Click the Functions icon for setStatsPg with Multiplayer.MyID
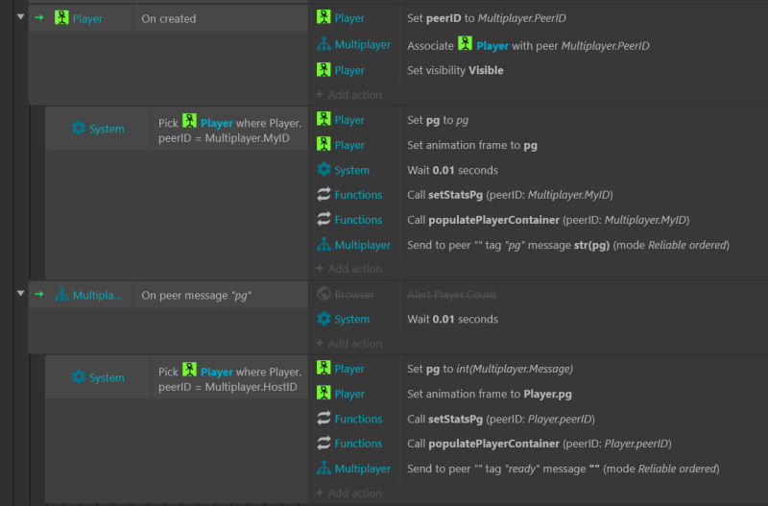Viewport: 768px width, 506px height. [x=324, y=195]
